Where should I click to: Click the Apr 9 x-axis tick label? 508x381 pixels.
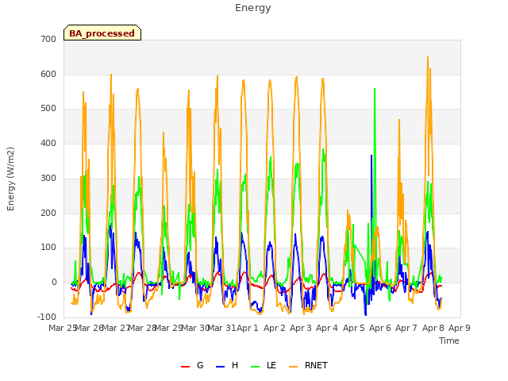460,328
